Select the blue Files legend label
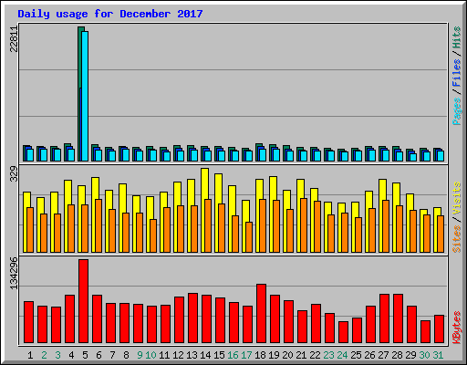 point(457,73)
